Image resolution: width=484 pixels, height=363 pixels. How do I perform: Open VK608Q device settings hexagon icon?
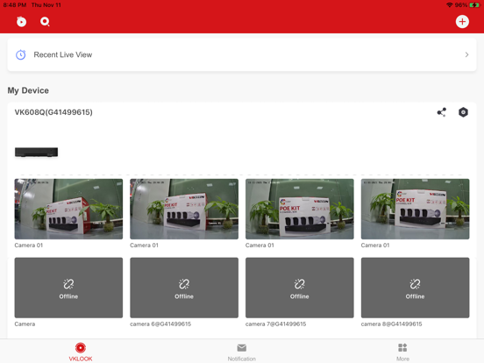(x=463, y=112)
